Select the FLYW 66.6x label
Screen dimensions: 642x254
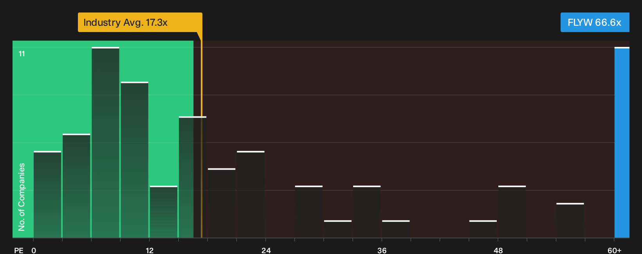point(595,22)
